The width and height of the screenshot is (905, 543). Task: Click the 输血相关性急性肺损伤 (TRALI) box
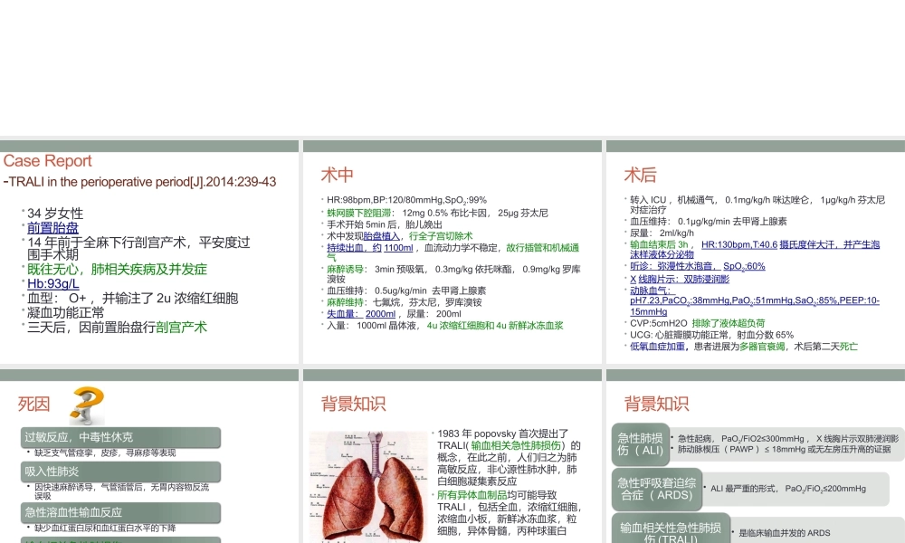(671, 532)
